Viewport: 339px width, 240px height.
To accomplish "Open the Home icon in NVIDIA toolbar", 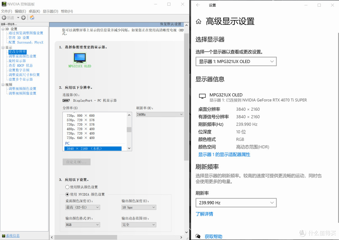I will (x=32, y=18).
